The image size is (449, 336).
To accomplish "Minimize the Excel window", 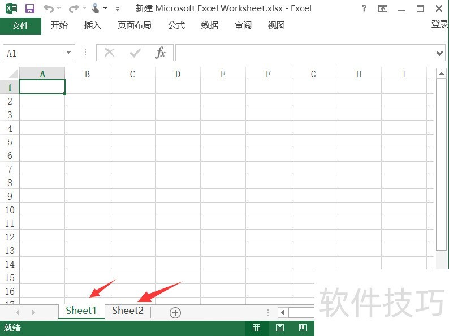I will (401, 10).
